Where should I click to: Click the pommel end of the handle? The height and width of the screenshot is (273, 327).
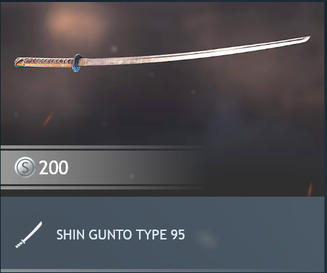coord(18,62)
